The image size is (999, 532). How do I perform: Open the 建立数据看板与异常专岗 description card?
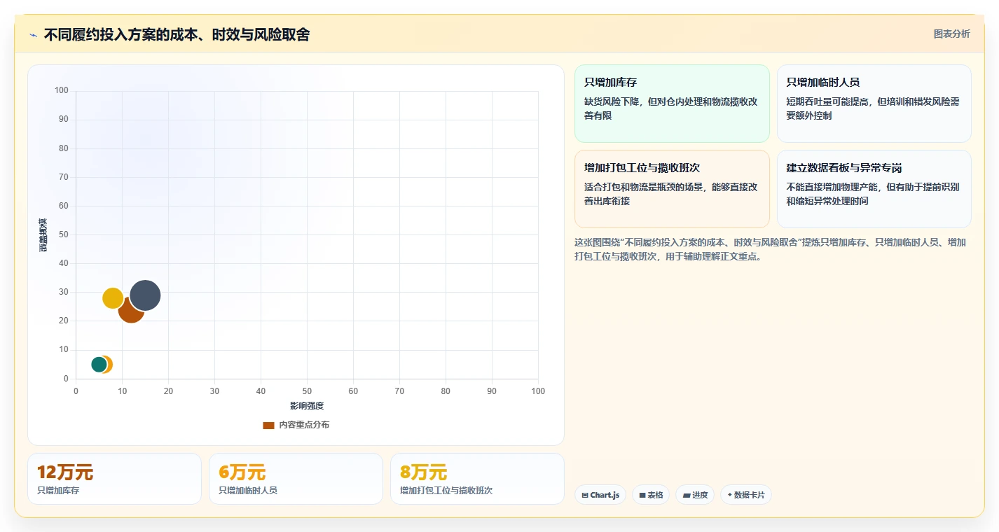tap(874, 189)
